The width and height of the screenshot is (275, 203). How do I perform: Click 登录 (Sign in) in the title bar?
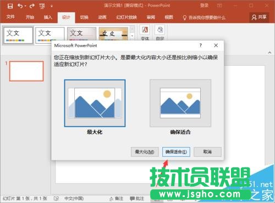[204, 5]
